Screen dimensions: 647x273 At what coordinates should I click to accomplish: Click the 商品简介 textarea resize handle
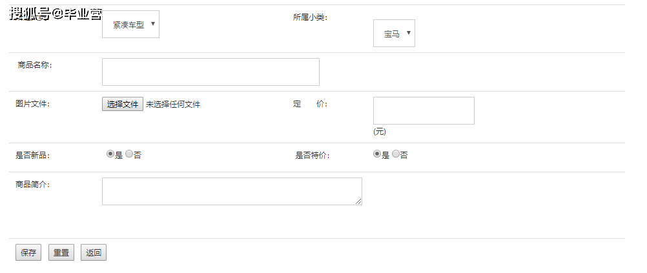coord(358,201)
